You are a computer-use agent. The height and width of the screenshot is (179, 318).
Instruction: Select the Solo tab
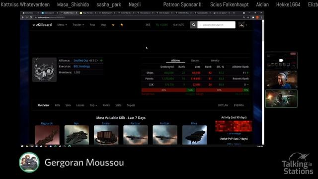68,105
